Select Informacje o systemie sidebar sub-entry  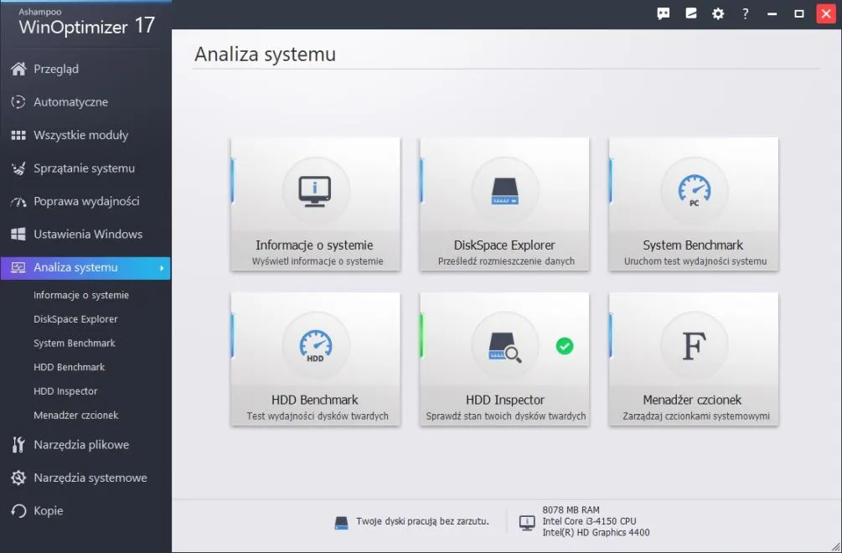pyautogui.click(x=80, y=295)
